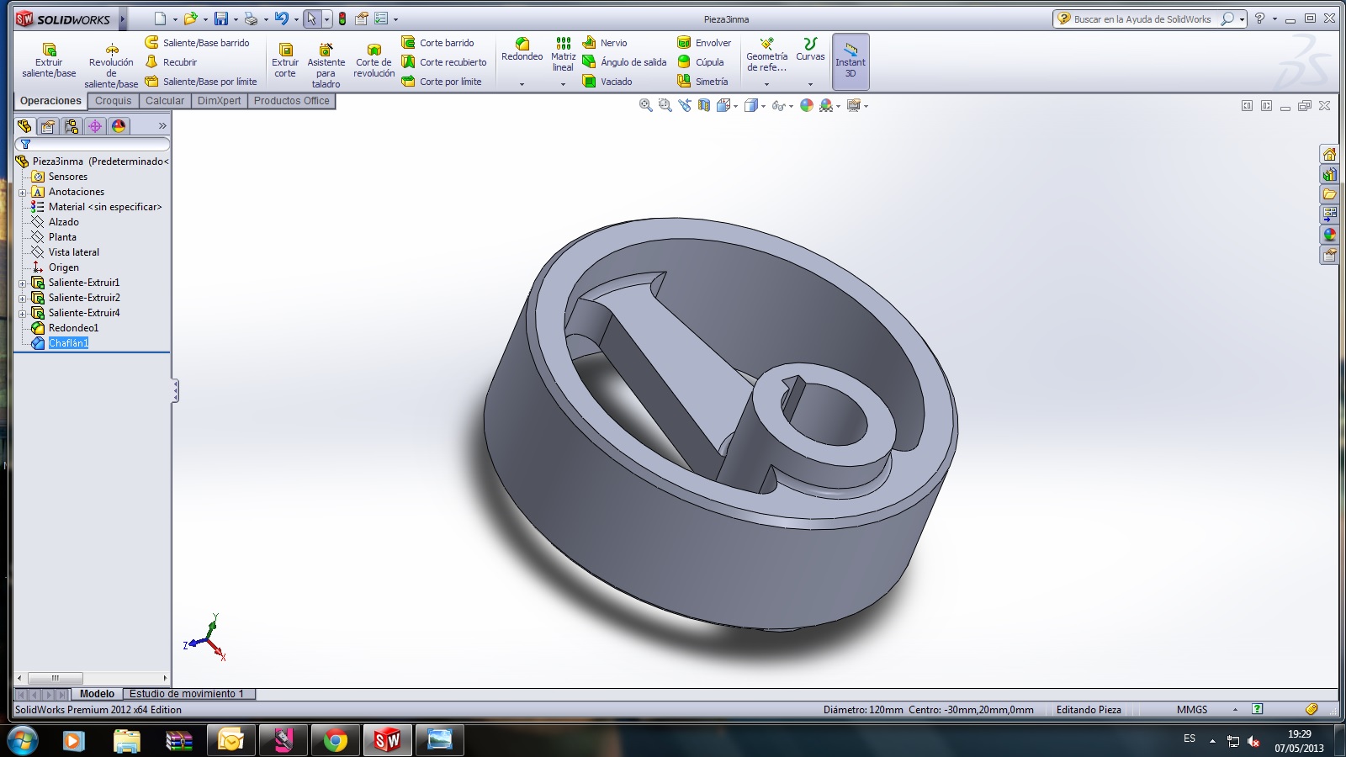1346x757 pixels.
Task: Save the current part
Action: 220,19
